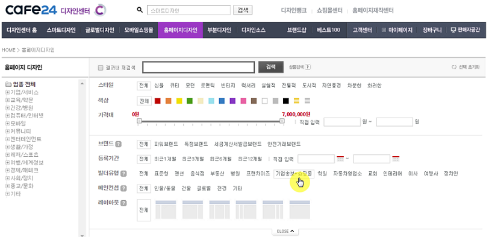Viewport: 489px width, 237px height.
Task: Open 스마트디자인 navigation tab
Action: point(61,30)
